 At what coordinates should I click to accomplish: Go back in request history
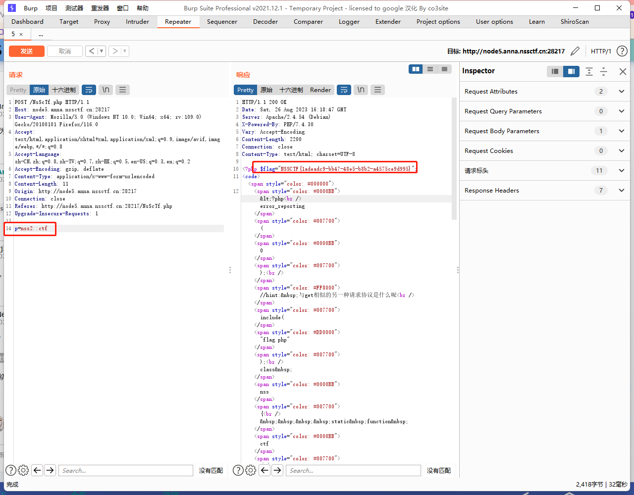(x=92, y=51)
